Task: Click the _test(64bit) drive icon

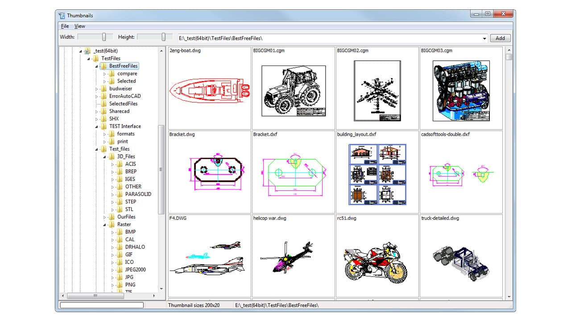Action: click(87, 51)
